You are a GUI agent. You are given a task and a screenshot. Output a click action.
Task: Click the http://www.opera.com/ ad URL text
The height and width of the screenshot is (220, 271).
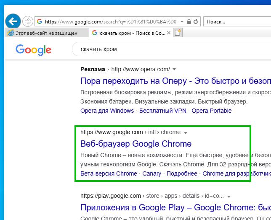click(x=141, y=69)
